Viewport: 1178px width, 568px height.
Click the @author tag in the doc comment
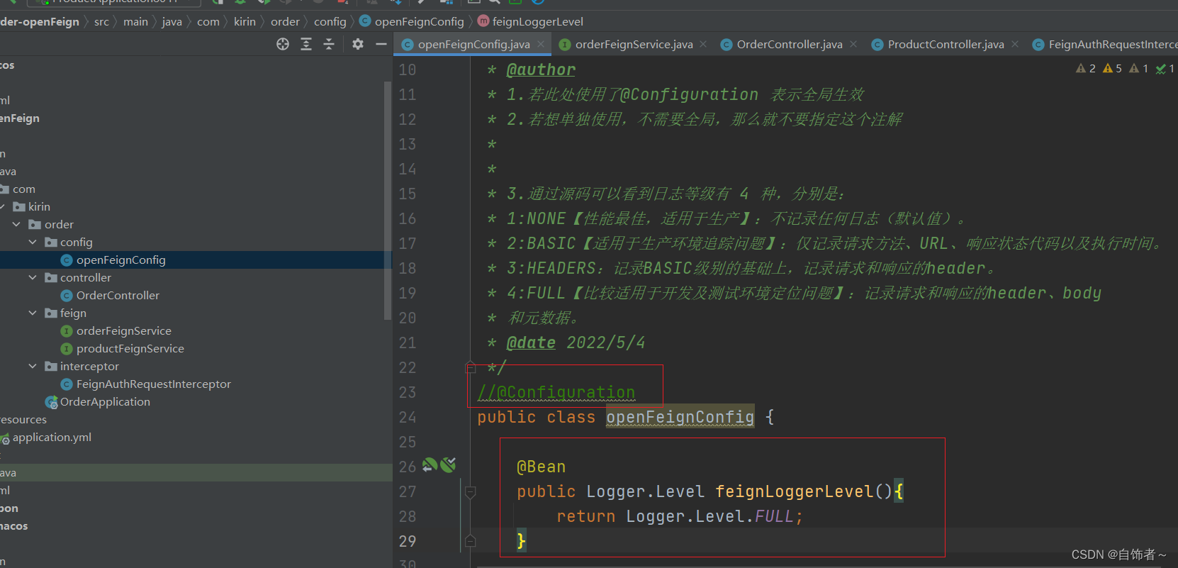click(x=541, y=69)
